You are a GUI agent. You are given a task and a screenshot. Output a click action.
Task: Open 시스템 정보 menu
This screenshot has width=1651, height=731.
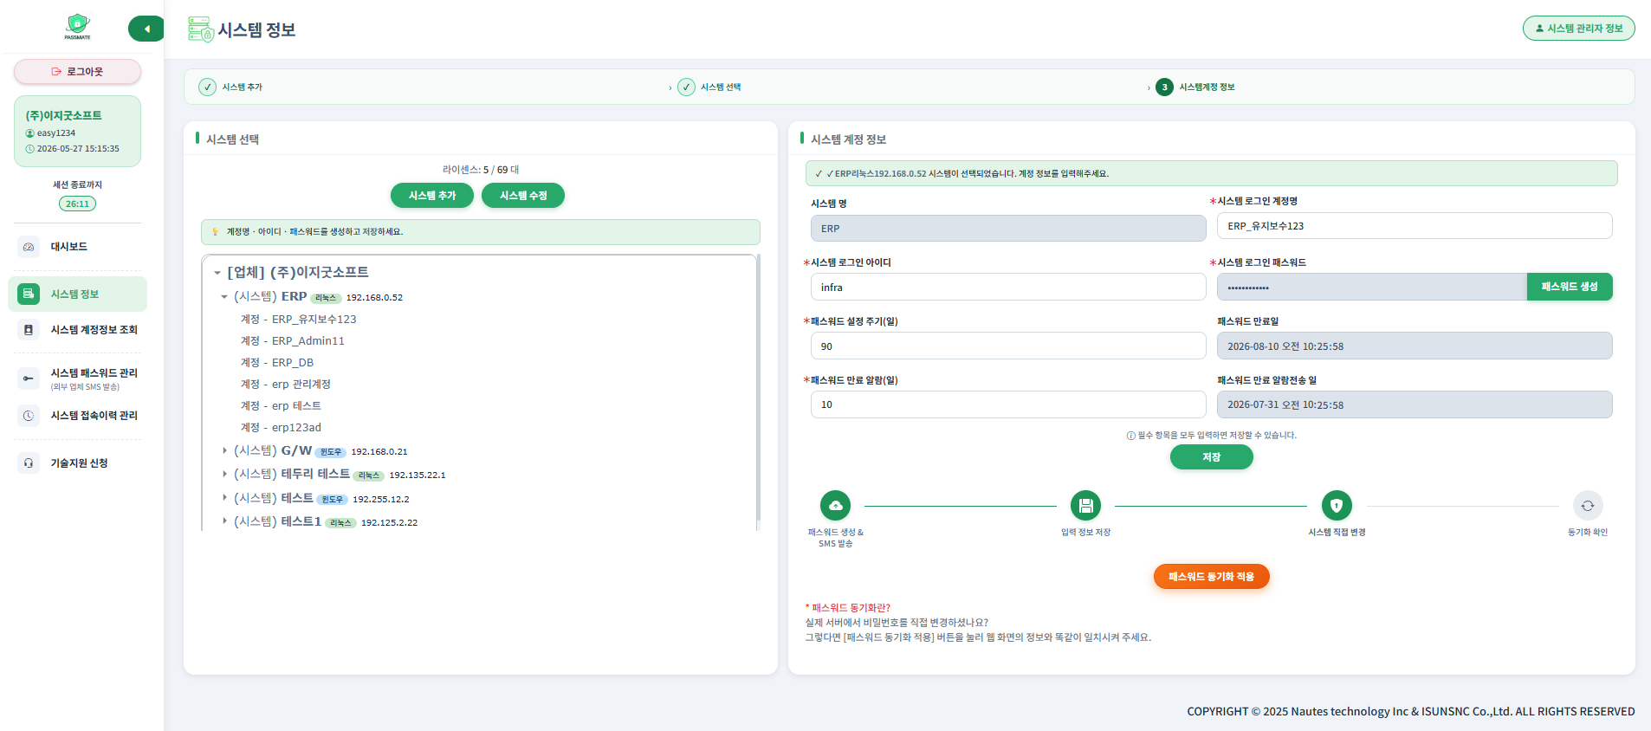(x=75, y=294)
